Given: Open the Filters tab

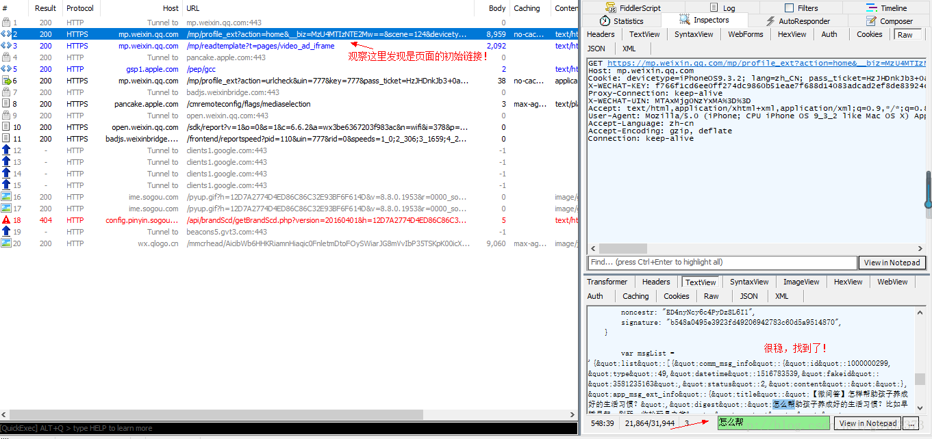Looking at the screenshot, I should tap(800, 8).
